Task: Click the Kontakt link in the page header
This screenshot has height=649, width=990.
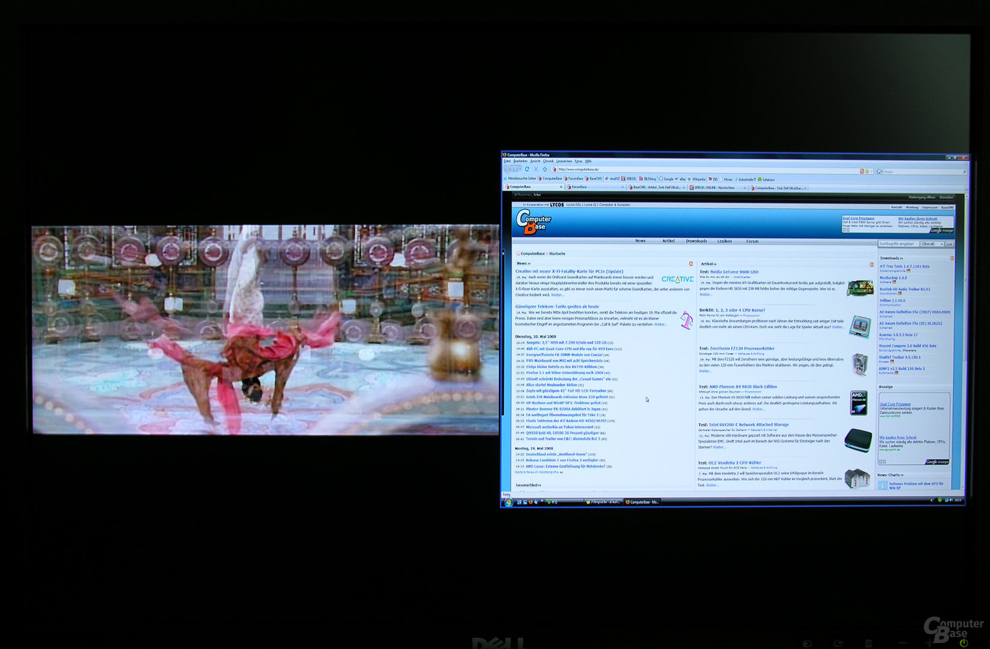Action: tap(897, 207)
